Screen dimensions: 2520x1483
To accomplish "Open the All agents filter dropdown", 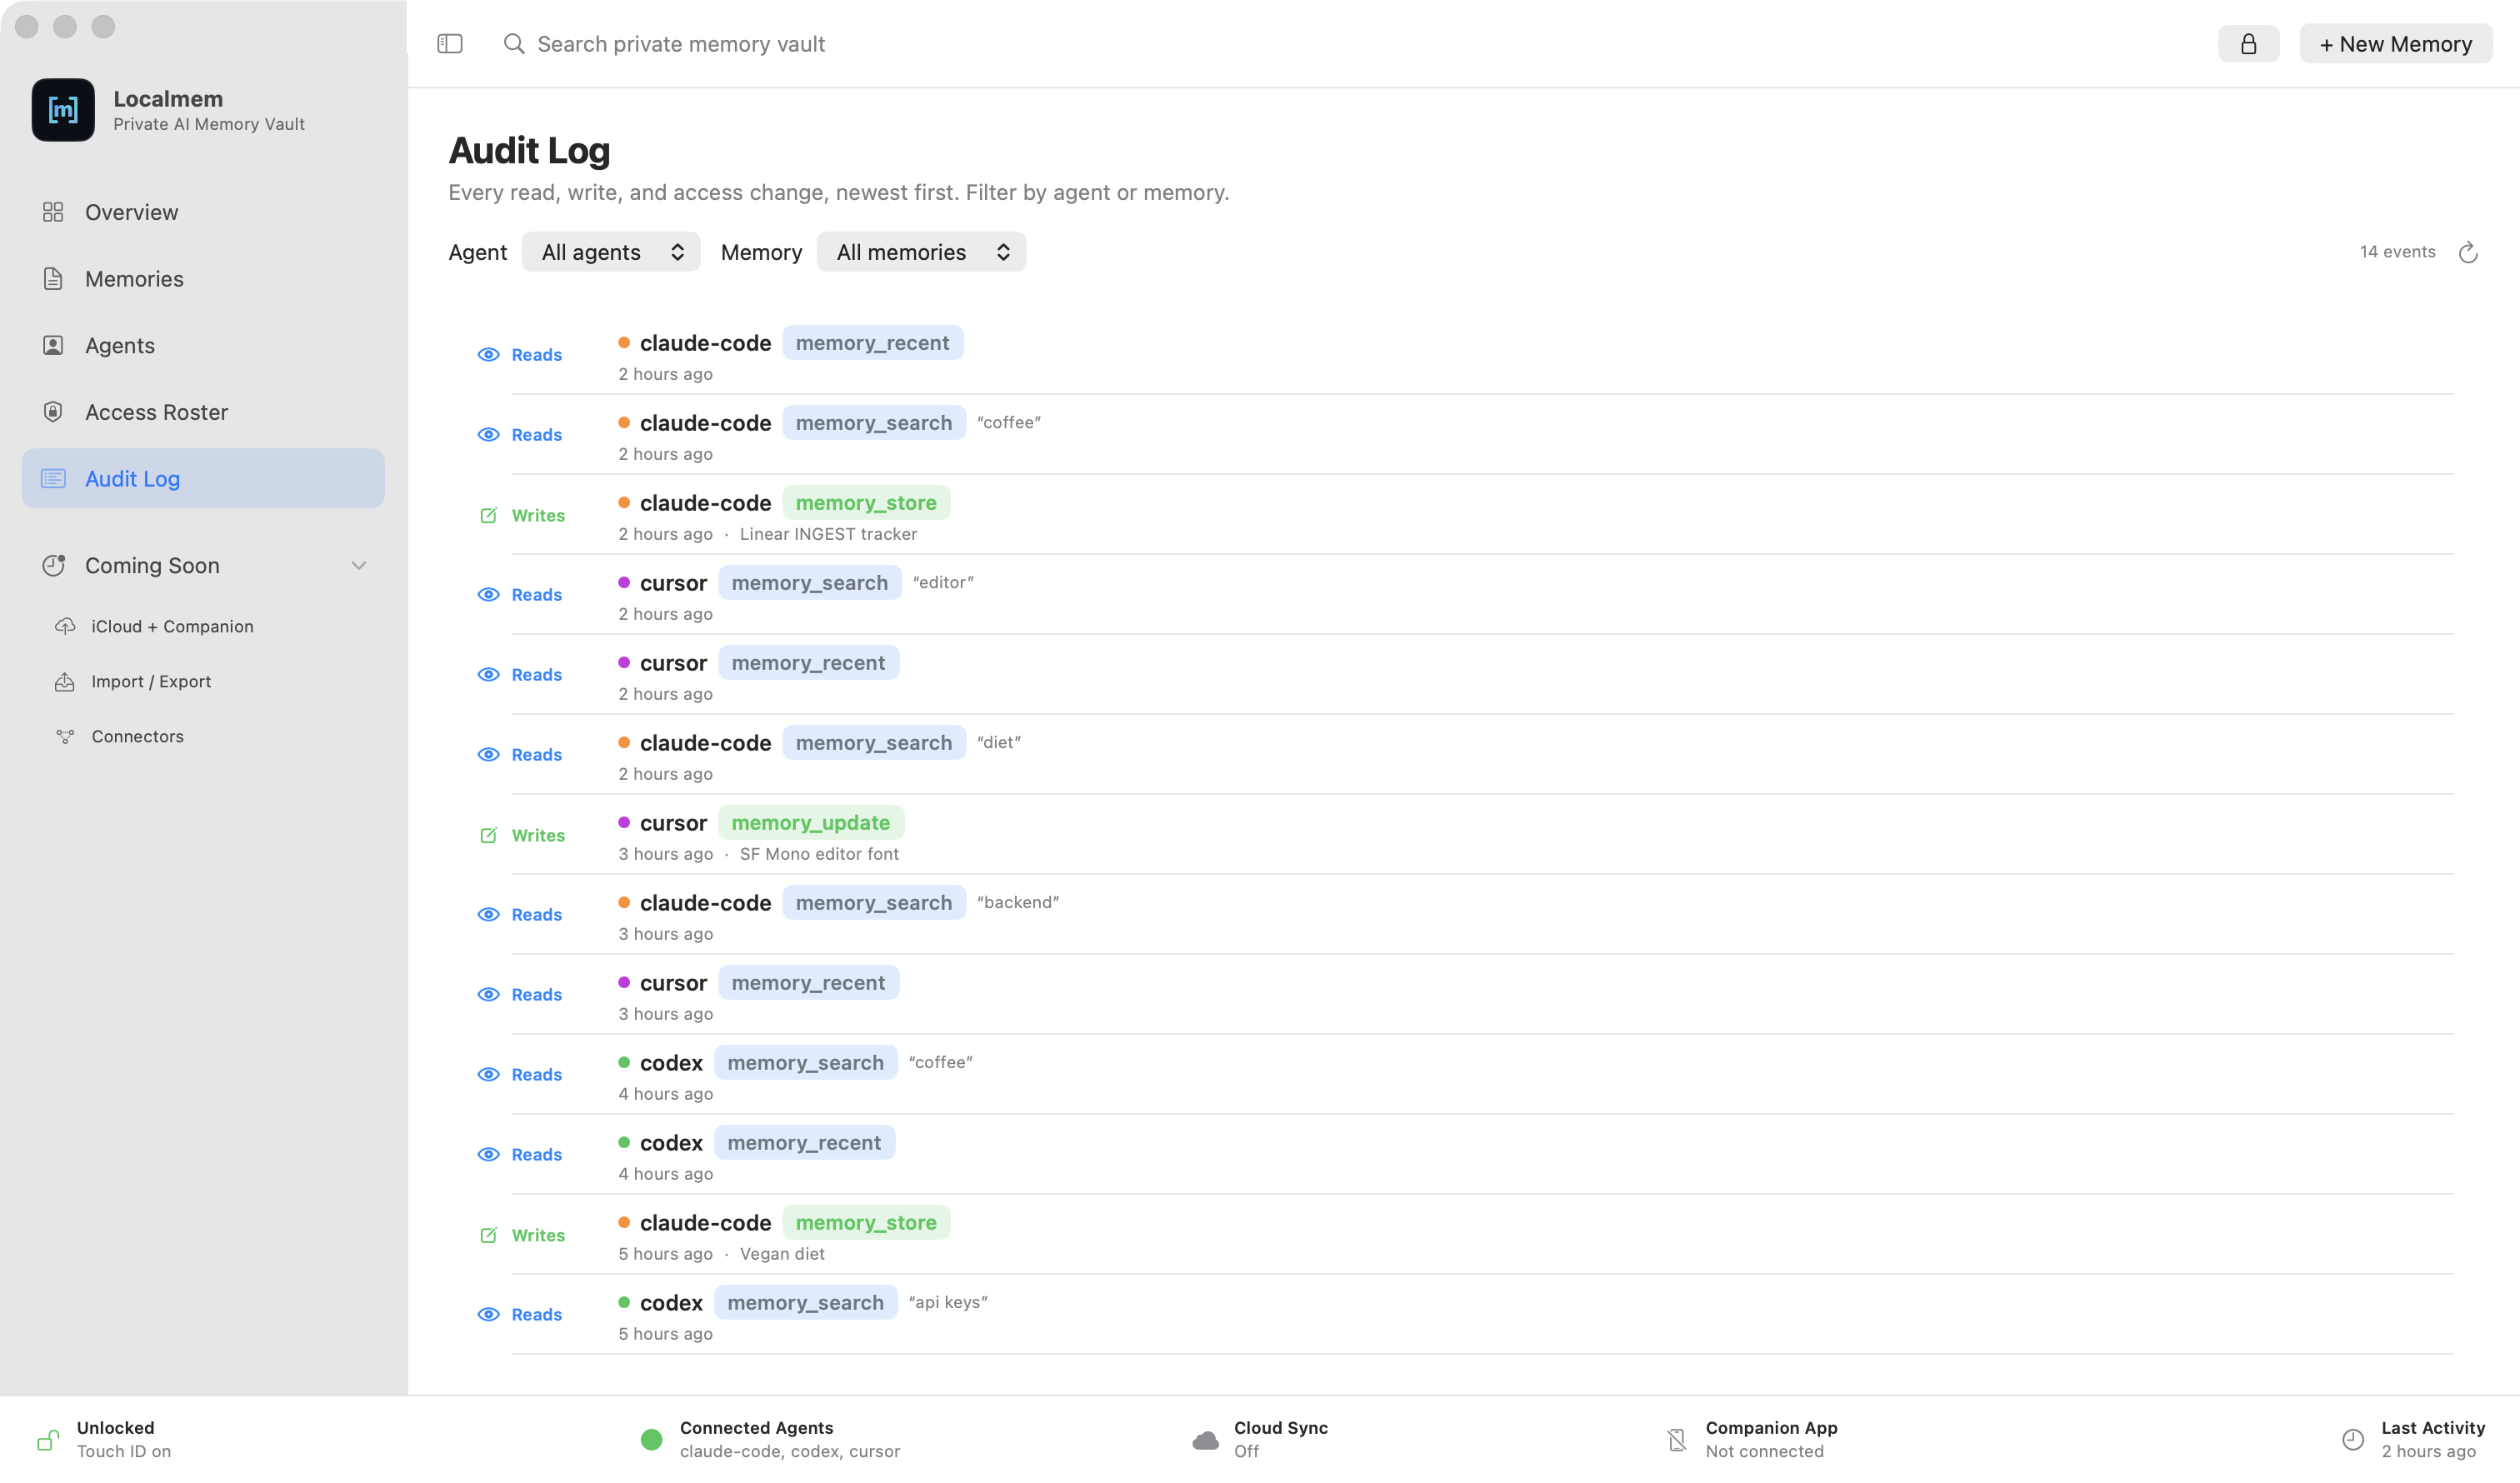I will point(611,252).
